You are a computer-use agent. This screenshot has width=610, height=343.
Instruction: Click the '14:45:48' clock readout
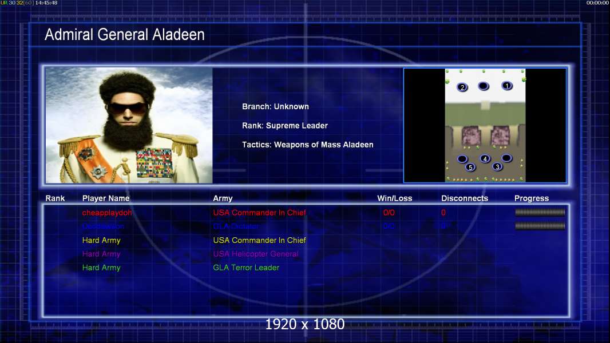tap(46, 3)
